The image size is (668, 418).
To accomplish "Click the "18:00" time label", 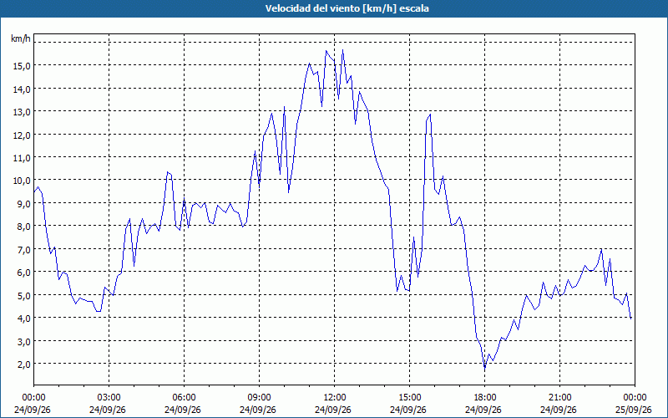I will click(x=484, y=398).
